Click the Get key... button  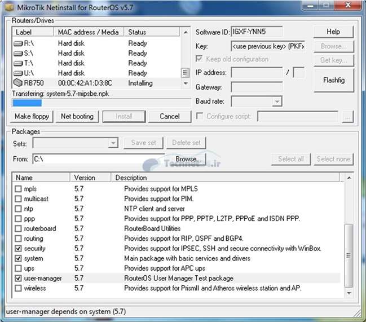pyautogui.click(x=334, y=60)
